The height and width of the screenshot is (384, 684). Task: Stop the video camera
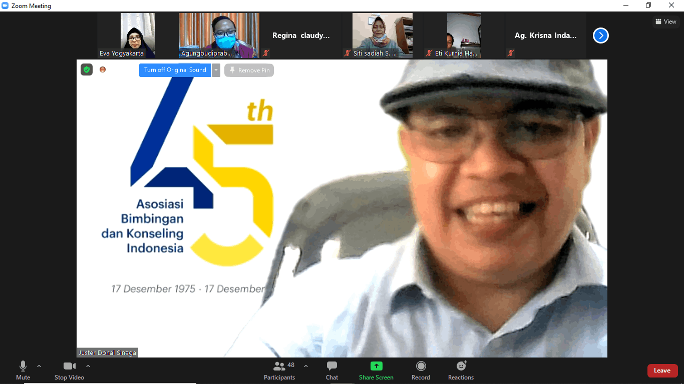click(69, 366)
